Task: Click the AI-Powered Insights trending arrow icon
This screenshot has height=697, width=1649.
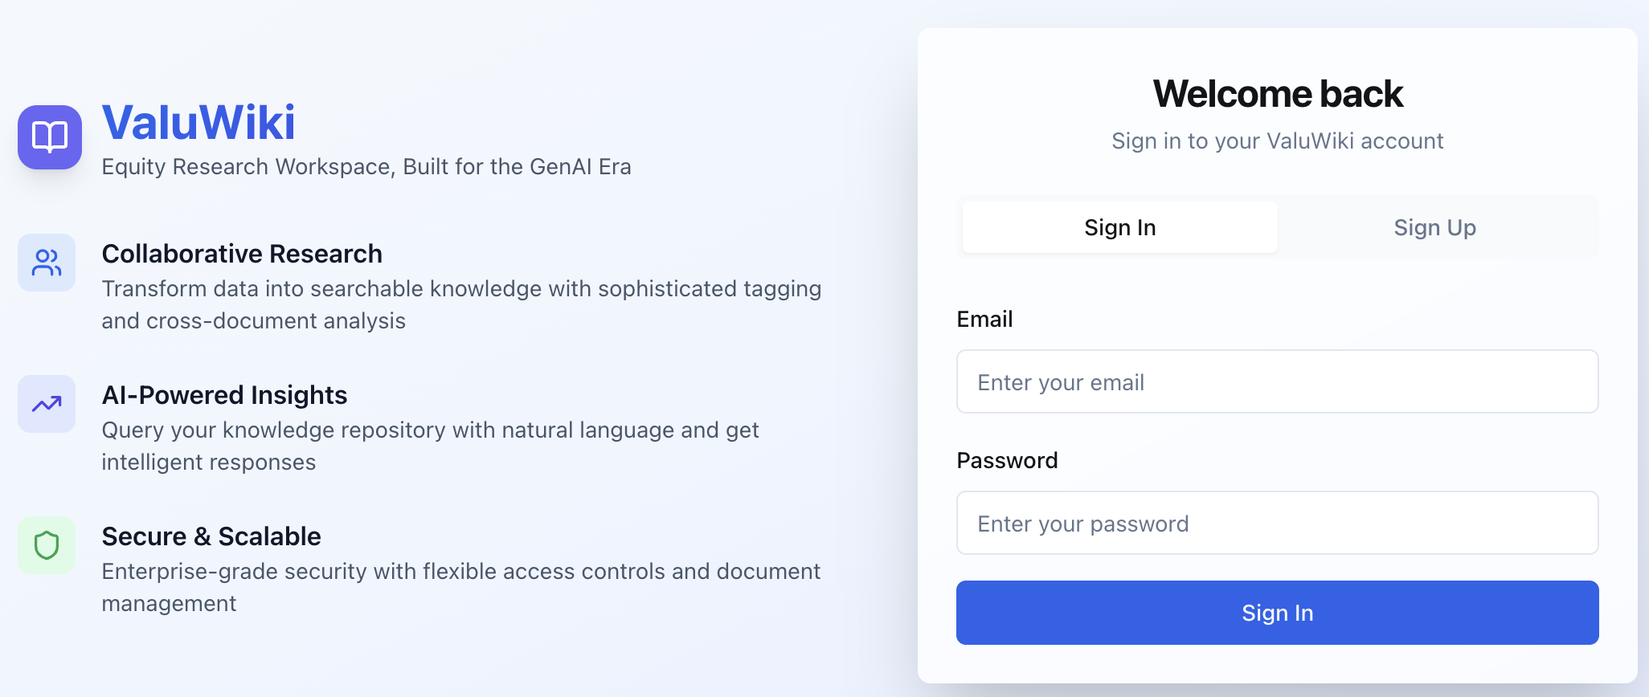Action: 47,404
